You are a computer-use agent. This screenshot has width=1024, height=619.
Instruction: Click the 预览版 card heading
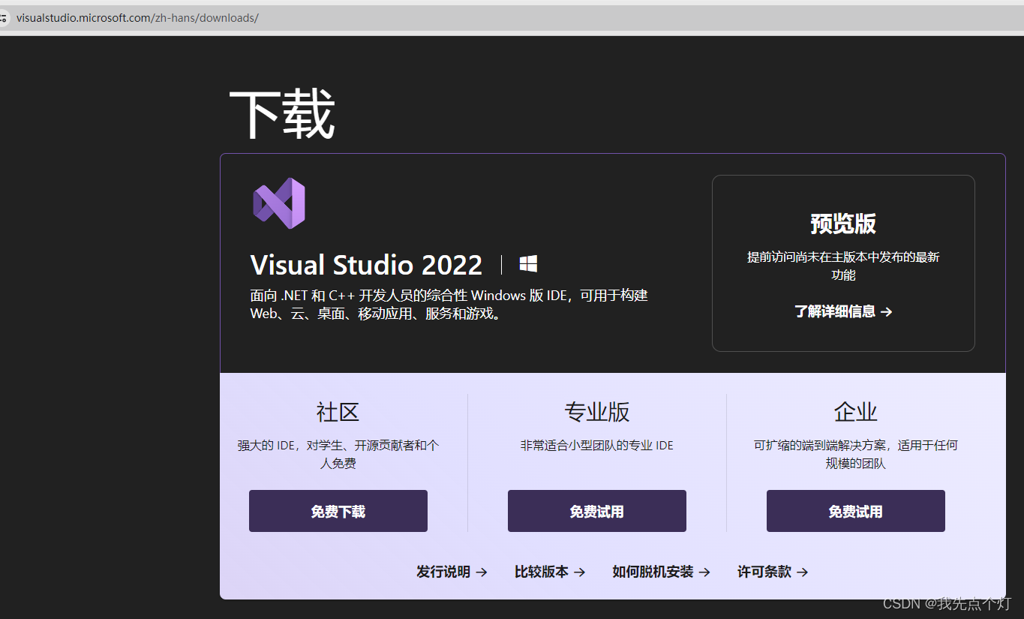[842, 224]
